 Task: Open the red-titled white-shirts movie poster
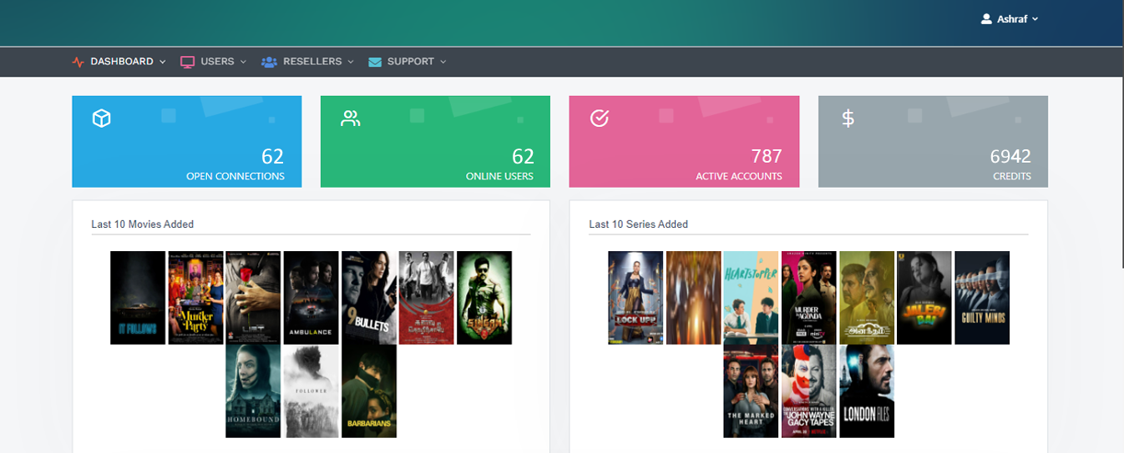click(x=427, y=298)
